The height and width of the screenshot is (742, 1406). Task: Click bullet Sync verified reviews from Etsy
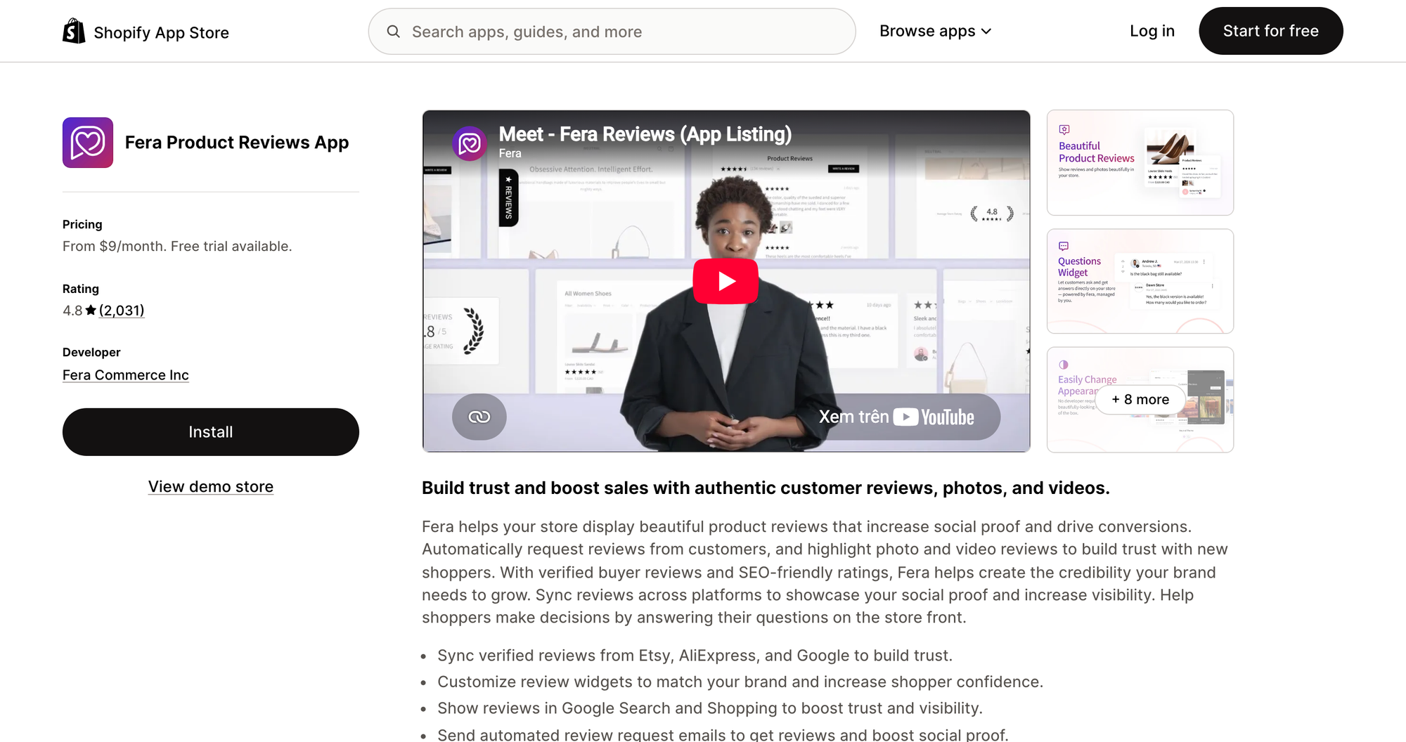coord(695,656)
